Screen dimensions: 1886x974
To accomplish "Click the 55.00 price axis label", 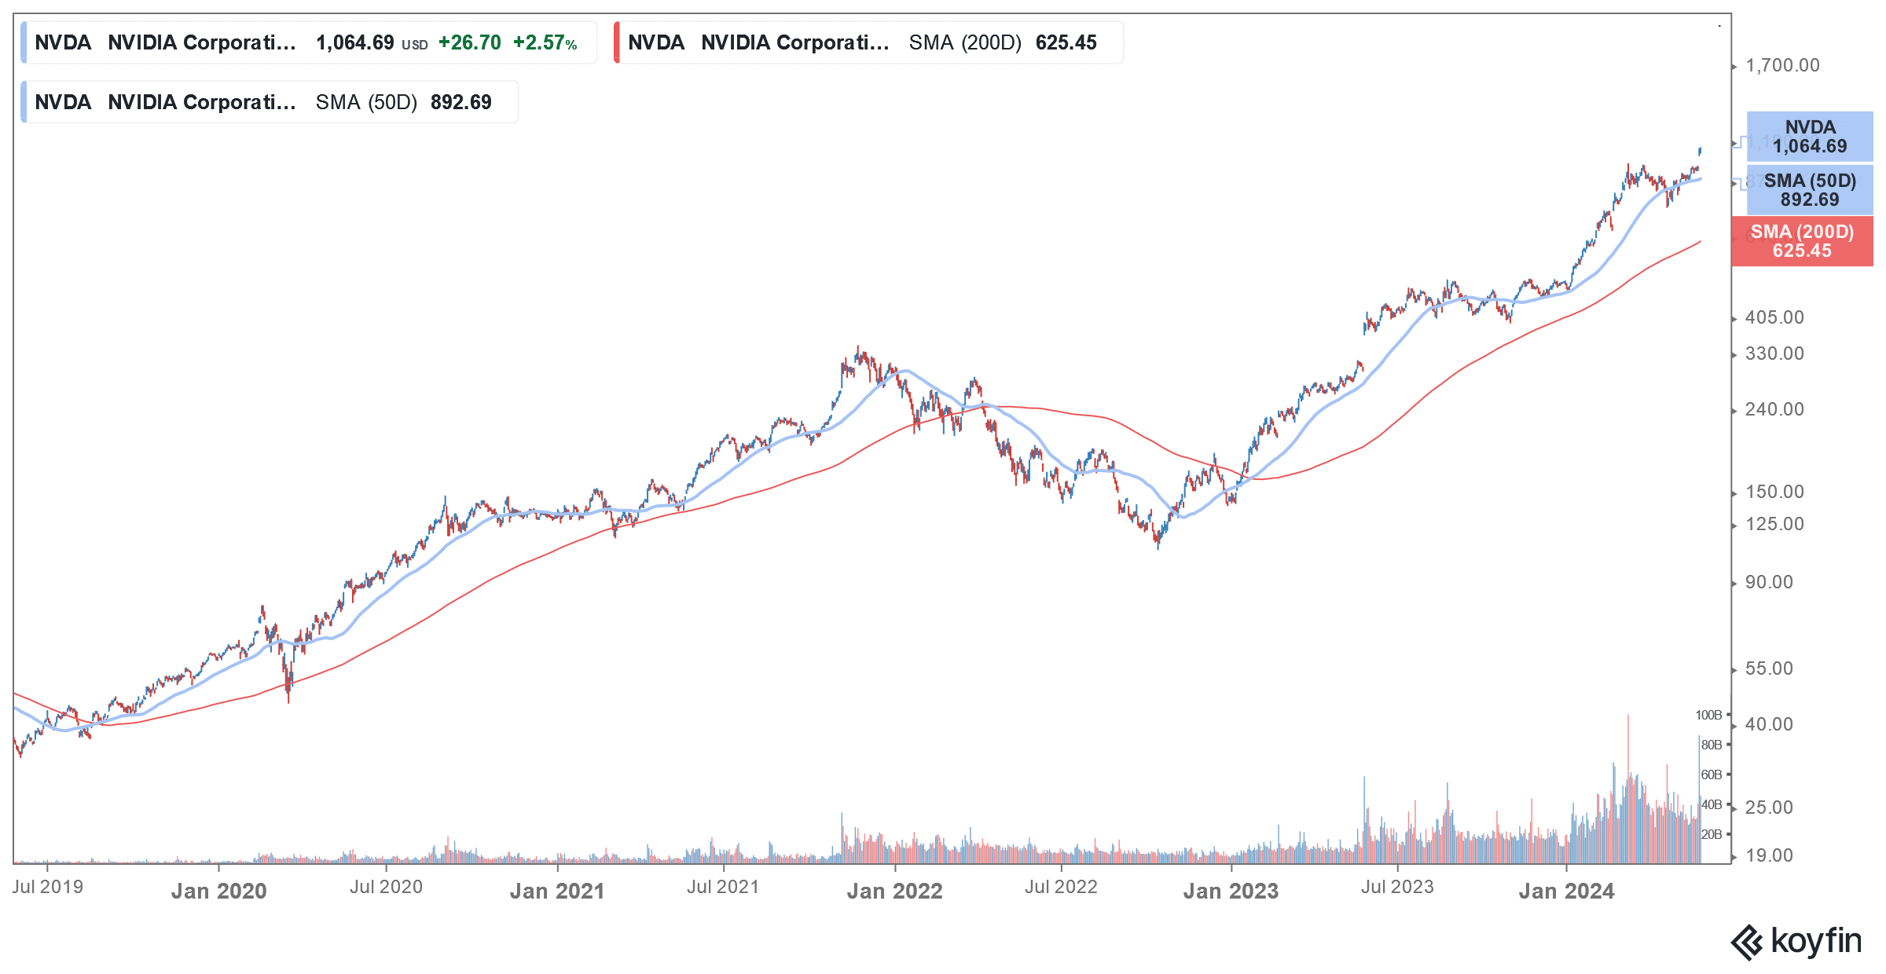I will pyautogui.click(x=1769, y=668).
